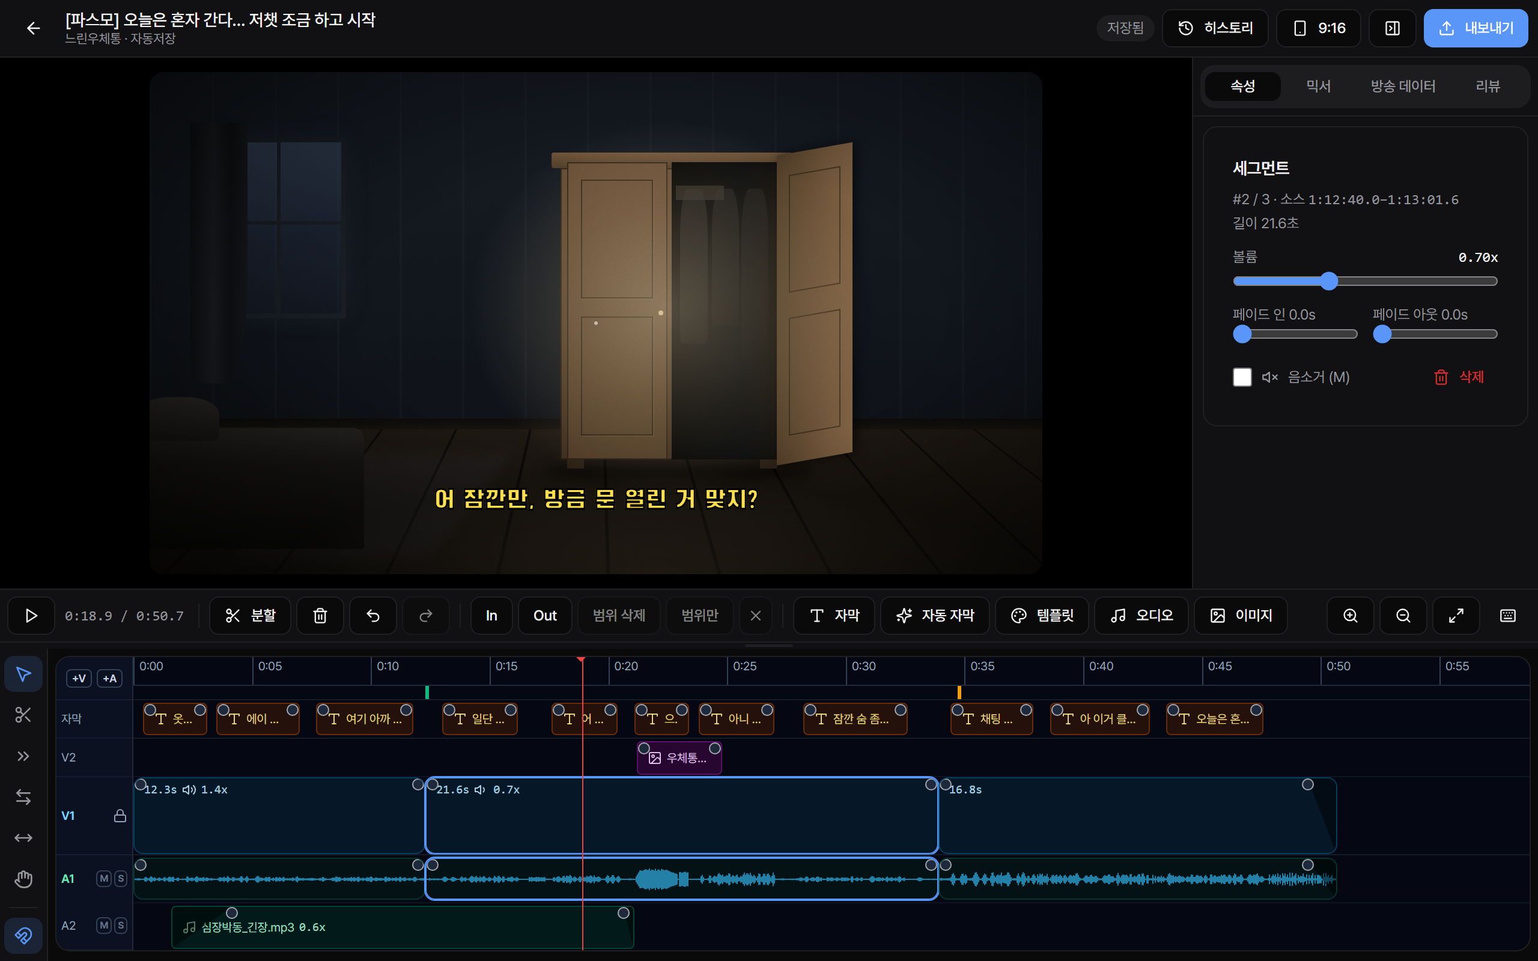Viewport: 1538px width, 961px height.
Task: Adjust the 페이드 인 slider
Action: pos(1295,334)
